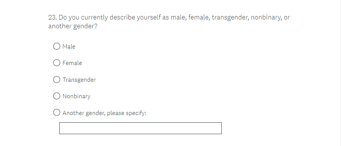The width and height of the screenshot is (341, 146).
Task: Click "another gender?" on question's second line
Action: click(73, 26)
